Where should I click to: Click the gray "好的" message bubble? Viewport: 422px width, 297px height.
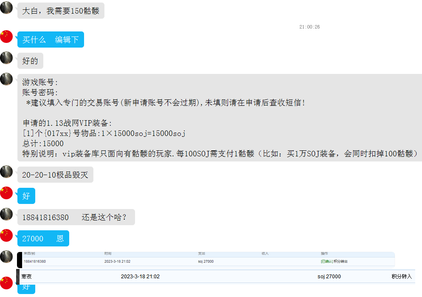pyautogui.click(x=30, y=61)
